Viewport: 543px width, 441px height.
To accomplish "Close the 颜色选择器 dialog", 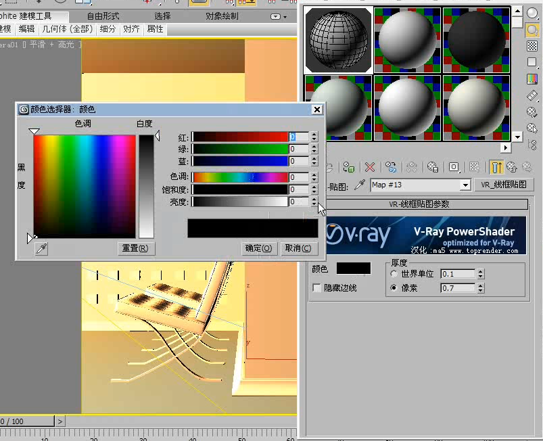I will [317, 110].
